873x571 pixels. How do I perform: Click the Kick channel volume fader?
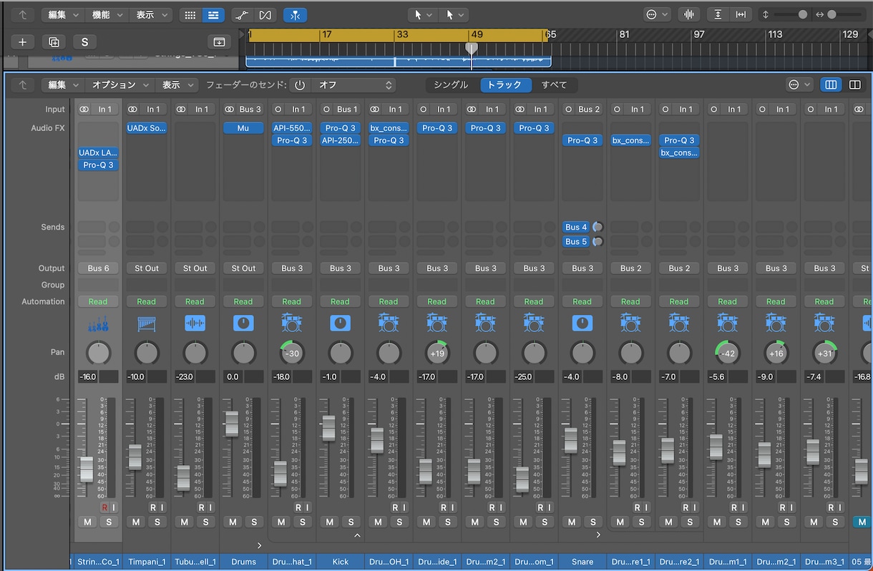pos(328,428)
